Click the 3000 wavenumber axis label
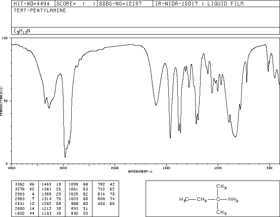This screenshot has height=217, width=280. point(63,168)
